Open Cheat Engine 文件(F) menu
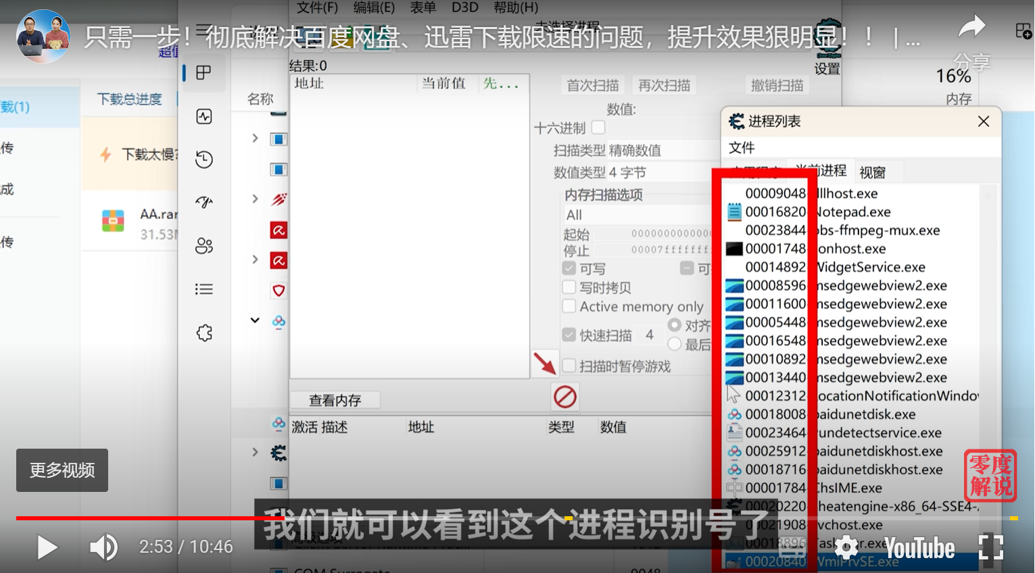 (317, 7)
